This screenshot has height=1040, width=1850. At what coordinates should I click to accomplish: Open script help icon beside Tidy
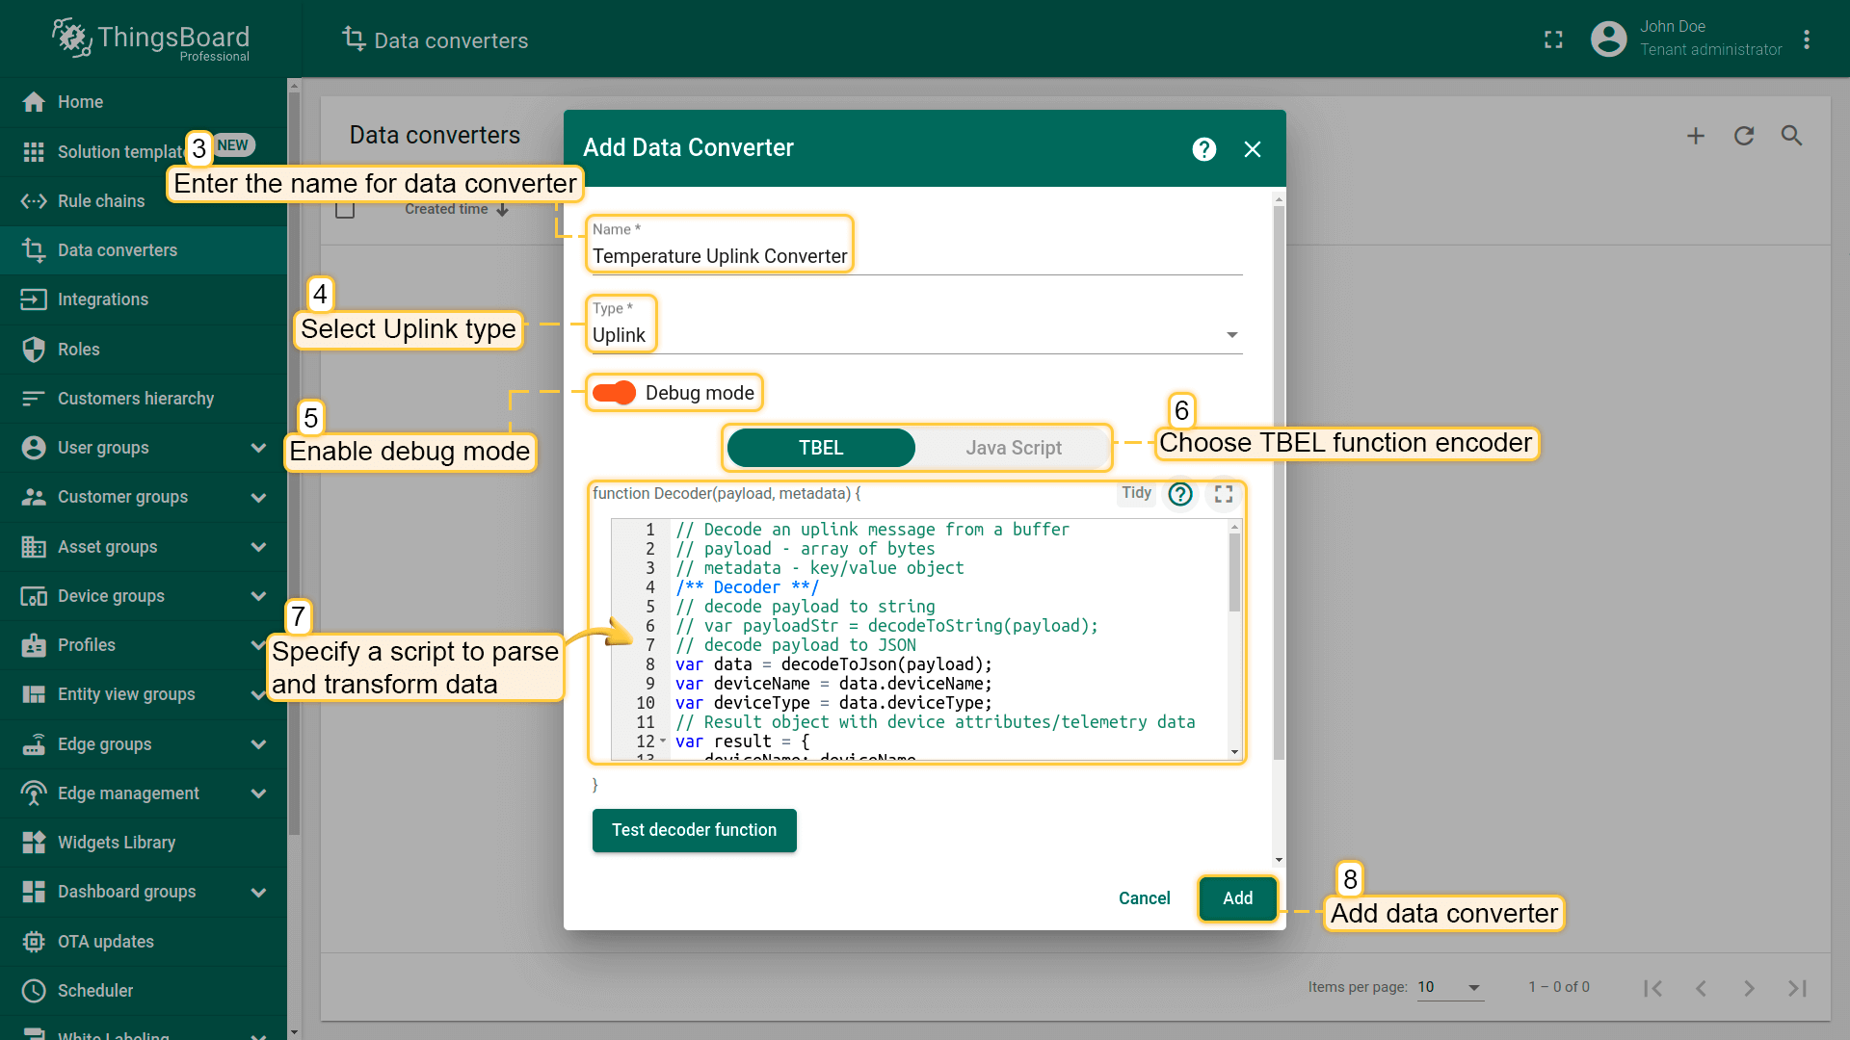click(1180, 494)
